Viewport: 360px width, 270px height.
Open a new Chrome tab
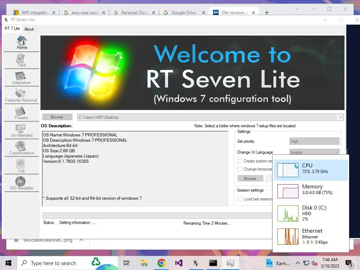click(x=266, y=13)
